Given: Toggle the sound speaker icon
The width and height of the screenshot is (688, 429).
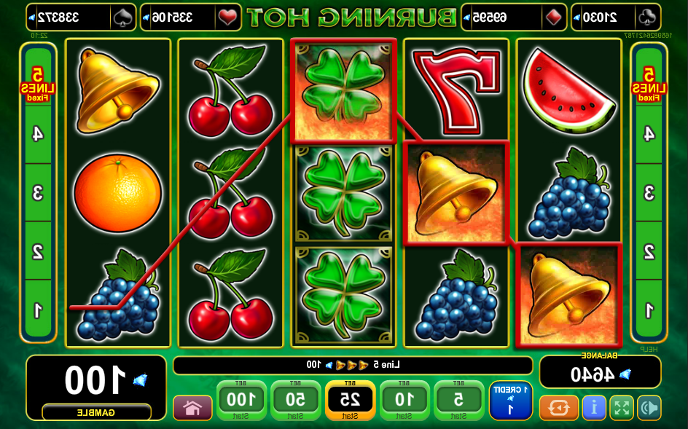Looking at the screenshot, I should click(649, 408).
